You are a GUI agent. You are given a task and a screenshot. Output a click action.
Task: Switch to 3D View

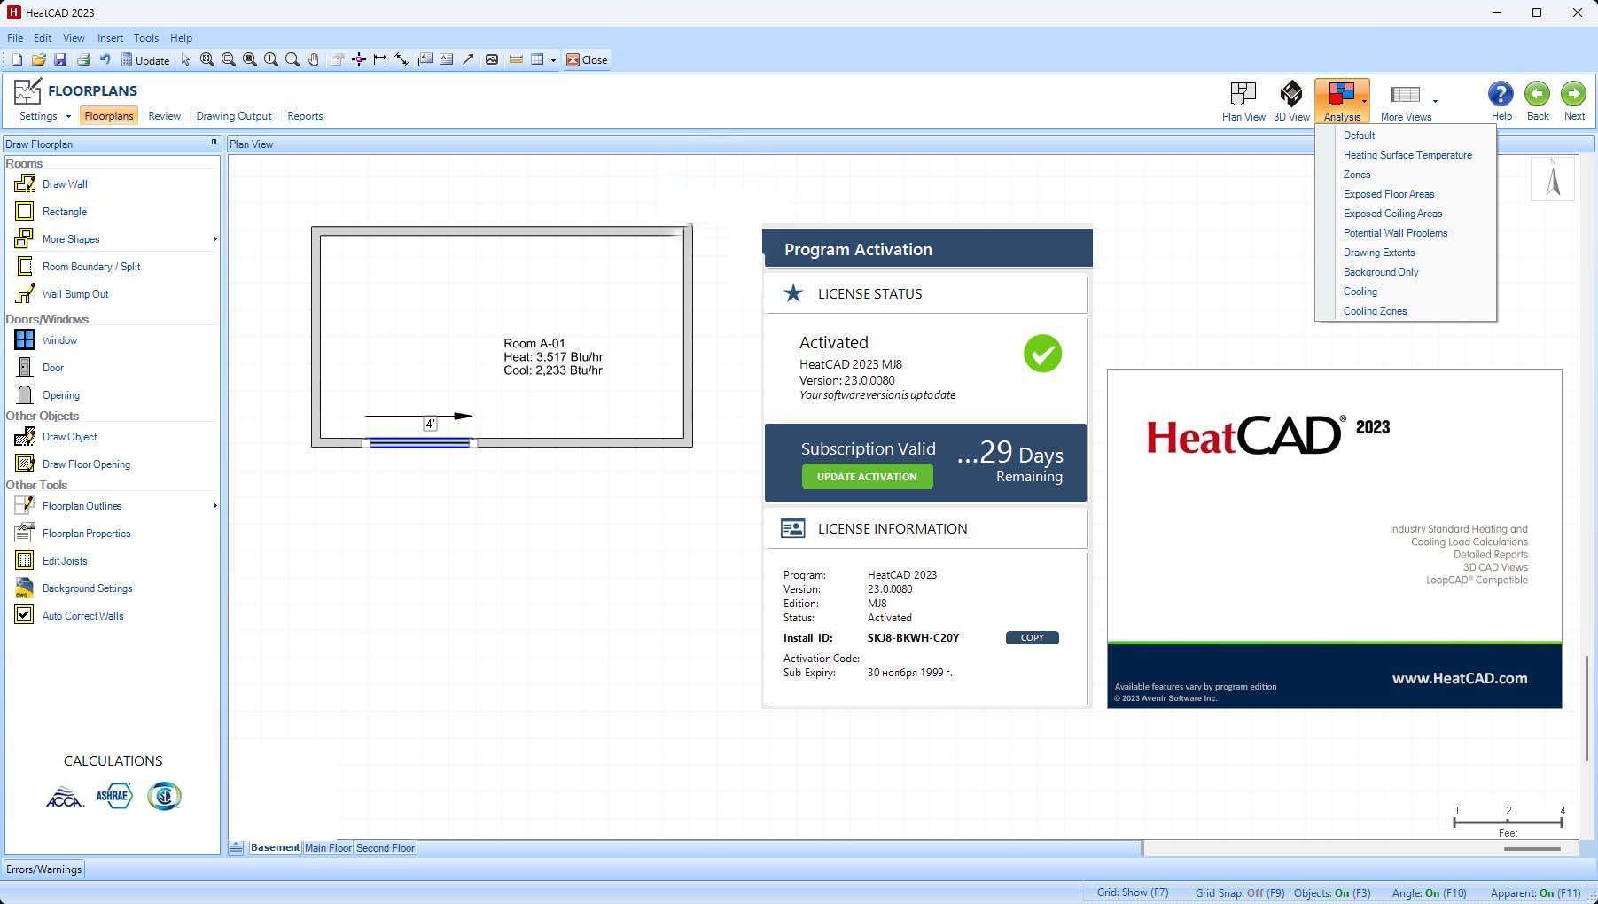[x=1291, y=98]
